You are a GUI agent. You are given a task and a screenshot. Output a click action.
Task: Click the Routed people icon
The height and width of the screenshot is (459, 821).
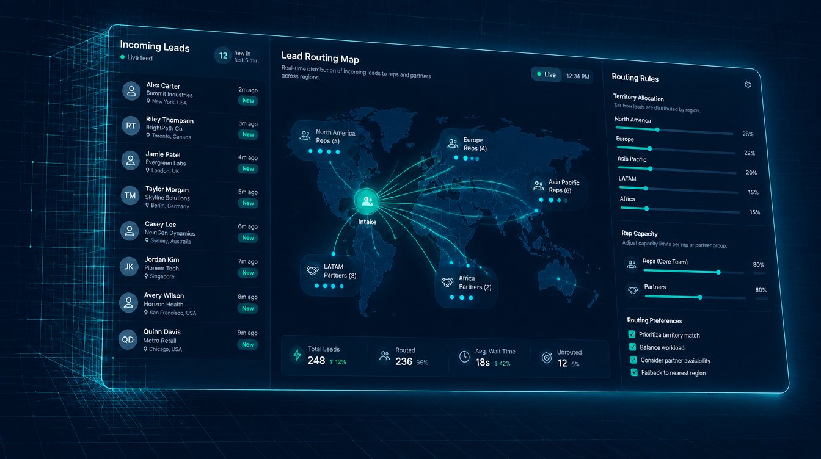pos(384,356)
